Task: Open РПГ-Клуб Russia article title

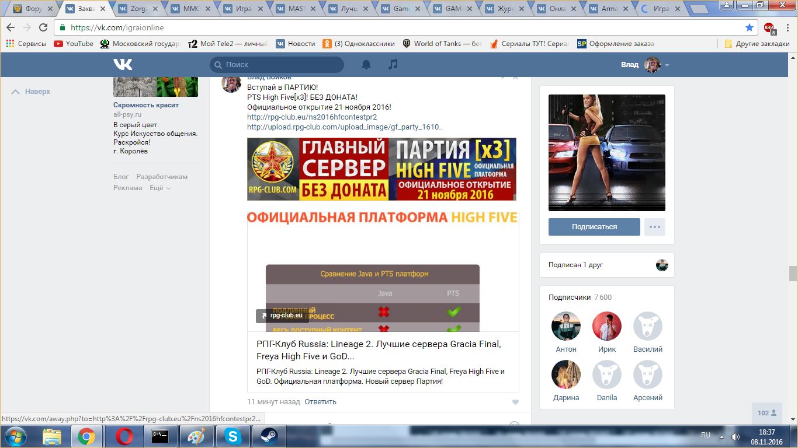Action: coord(379,350)
